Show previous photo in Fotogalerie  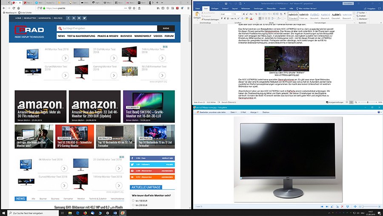tap(322, 207)
